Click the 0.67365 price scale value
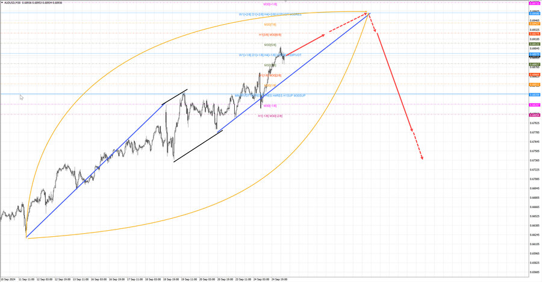The height and width of the screenshot is (282, 542). point(535,160)
